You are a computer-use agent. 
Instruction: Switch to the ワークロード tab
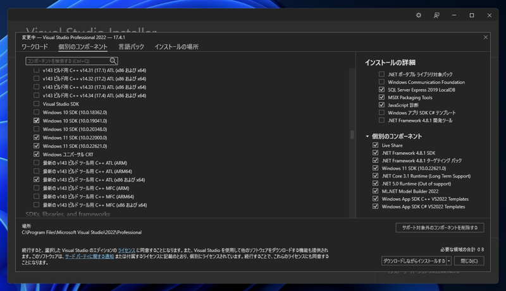[x=35, y=47]
